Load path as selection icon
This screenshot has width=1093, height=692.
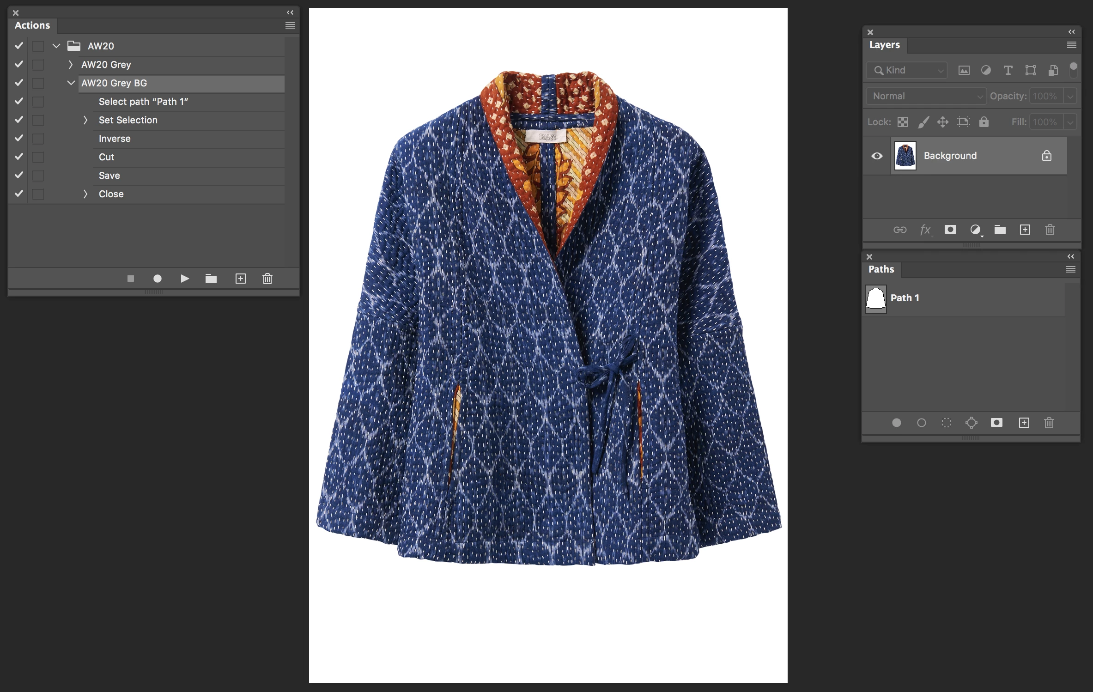pos(947,423)
